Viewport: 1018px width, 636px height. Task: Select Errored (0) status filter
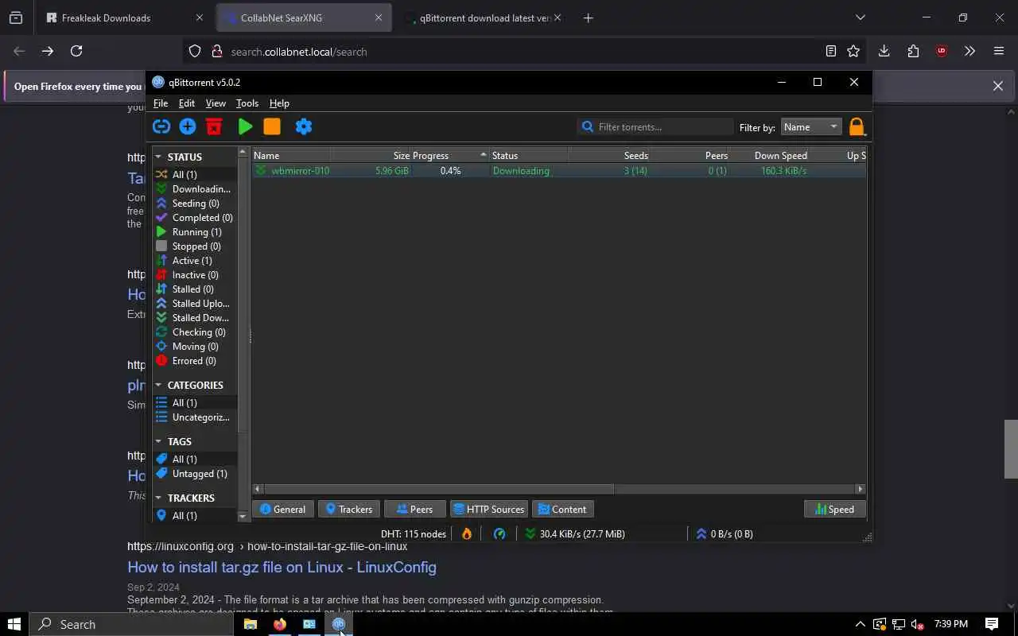(x=195, y=361)
